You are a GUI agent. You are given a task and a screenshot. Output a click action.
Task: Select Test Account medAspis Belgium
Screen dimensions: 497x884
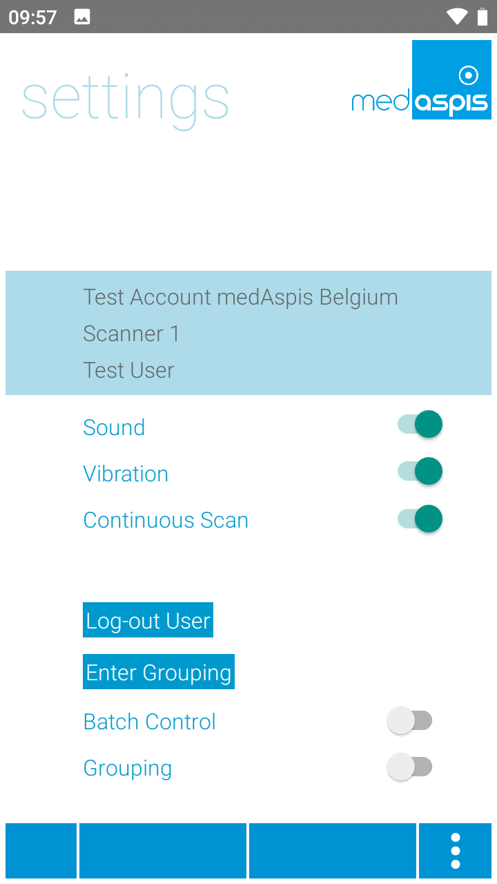coord(240,297)
